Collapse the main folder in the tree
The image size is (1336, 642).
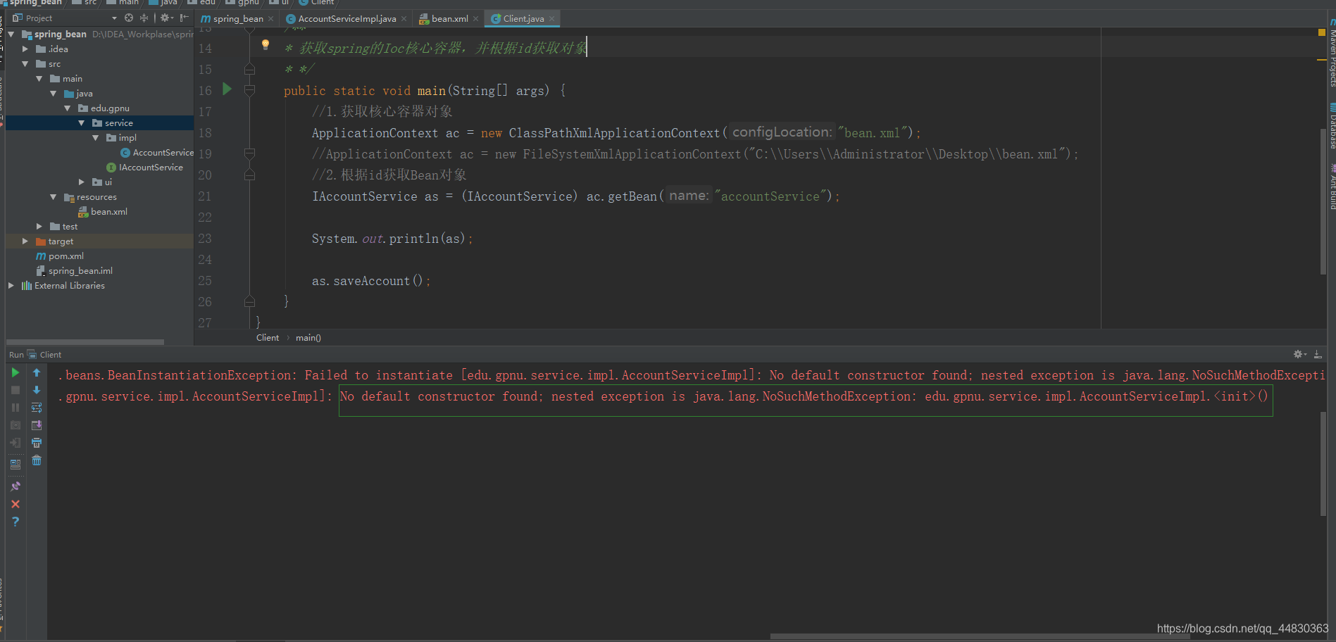coord(39,79)
